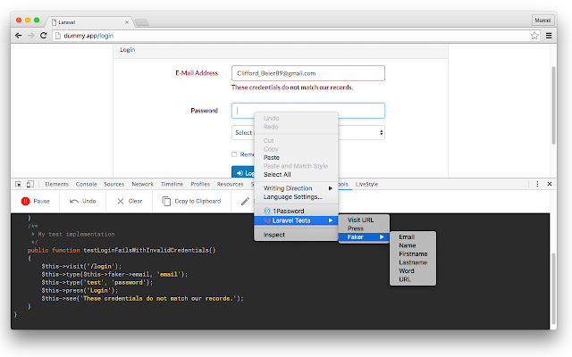Click the page vertical scrollbar
572x357 pixels.
coord(553,105)
